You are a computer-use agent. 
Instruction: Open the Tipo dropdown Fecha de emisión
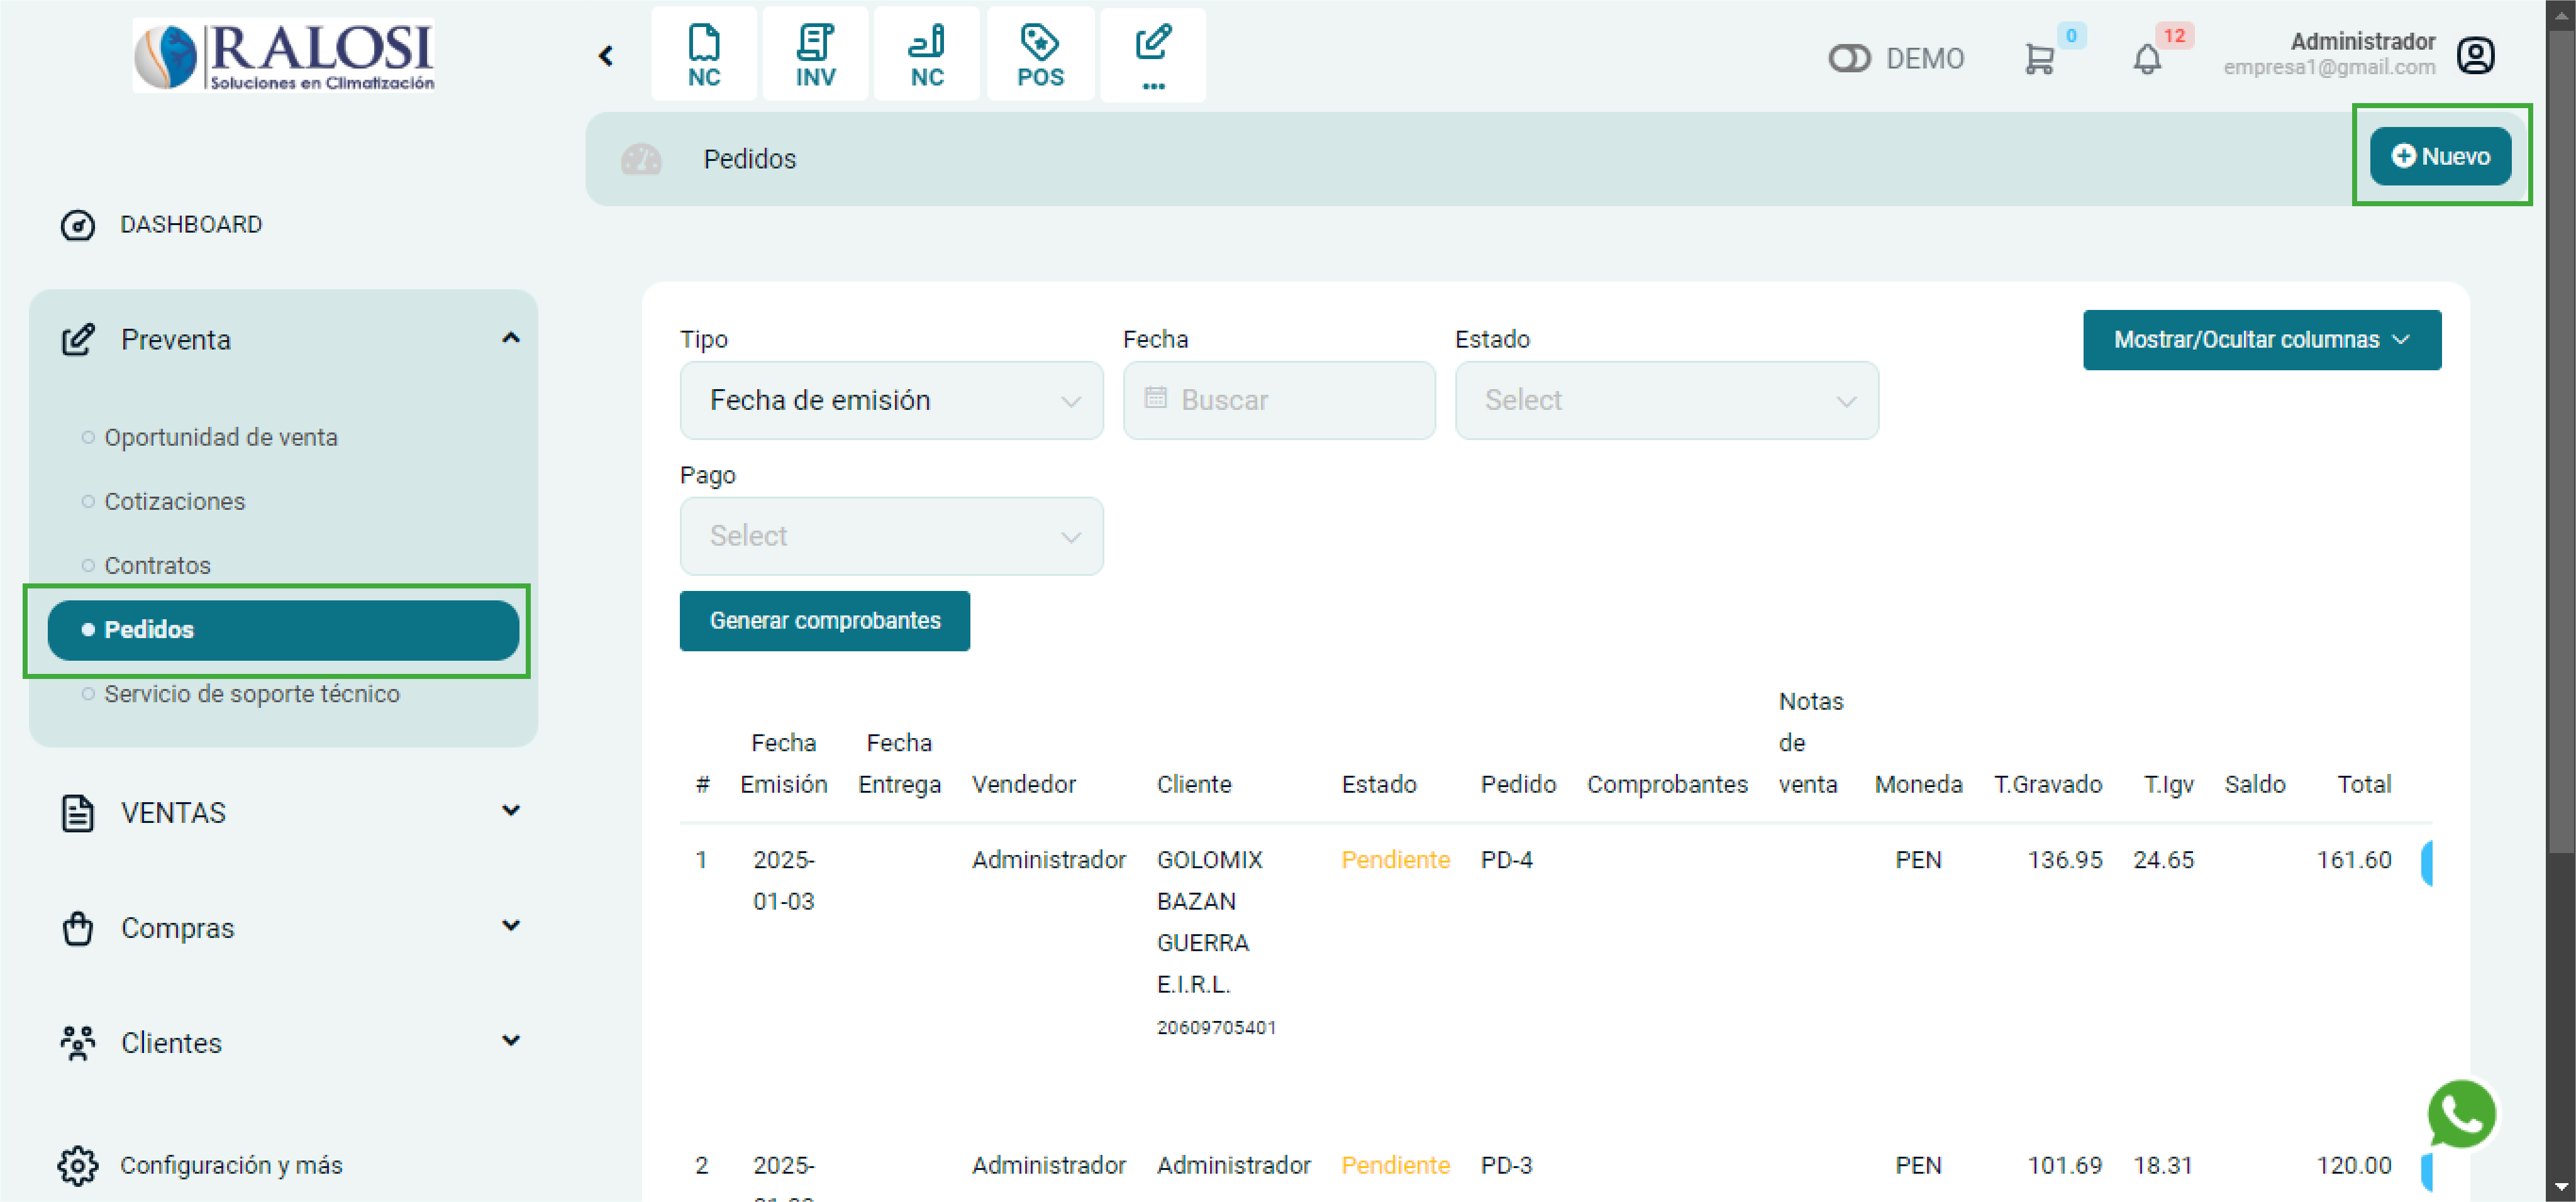pos(891,400)
